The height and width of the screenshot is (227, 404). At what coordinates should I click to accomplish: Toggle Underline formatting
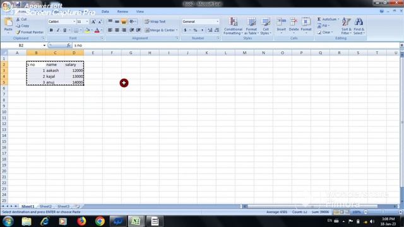click(x=64, y=30)
